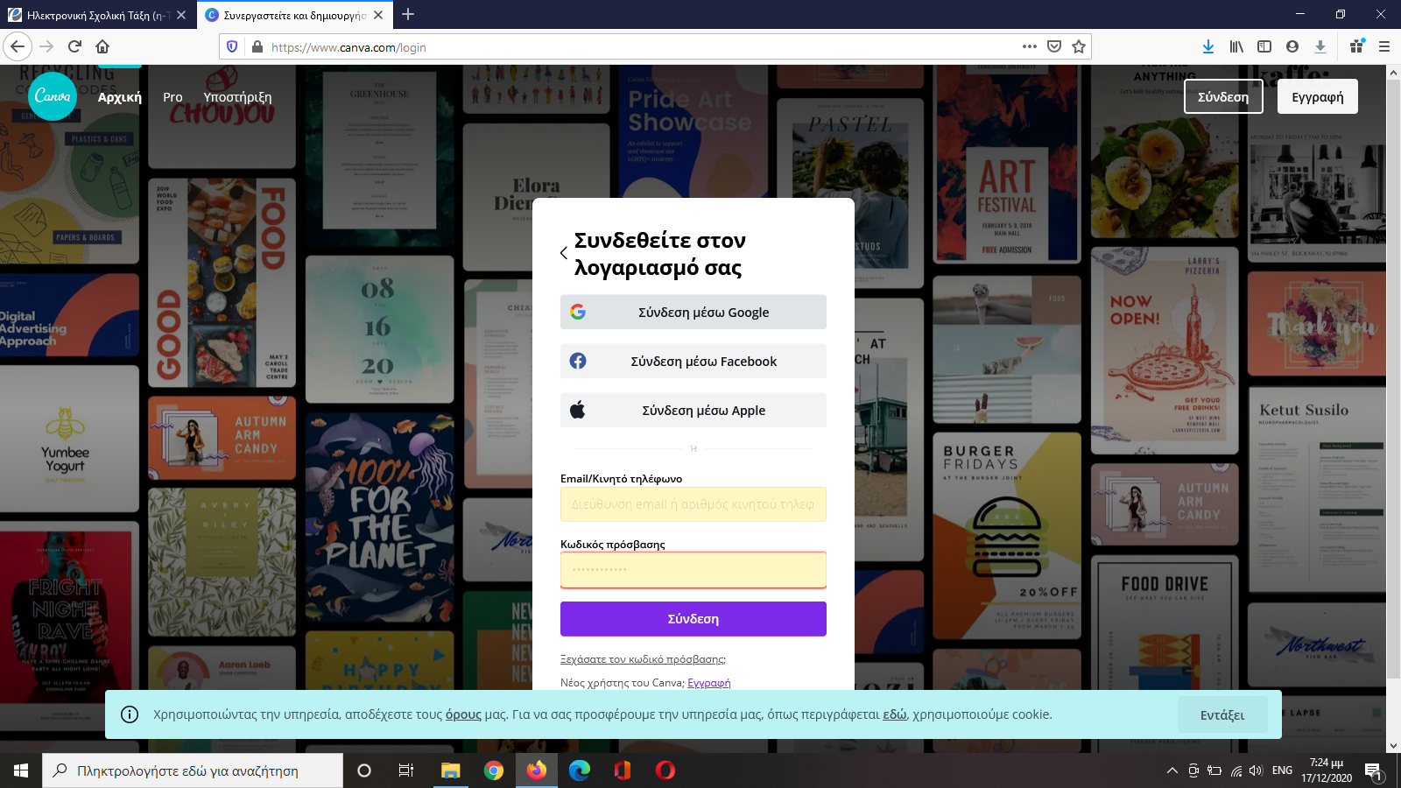This screenshot has height=788, width=1401.
Task: Open the Firefox library icon
Action: 1236,46
